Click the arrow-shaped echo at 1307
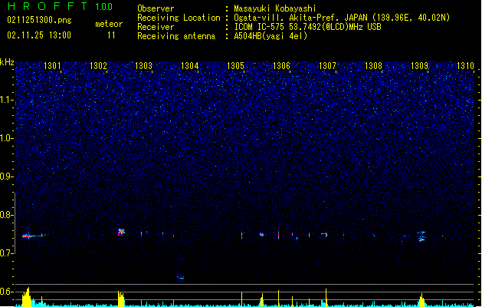 coord(324,235)
